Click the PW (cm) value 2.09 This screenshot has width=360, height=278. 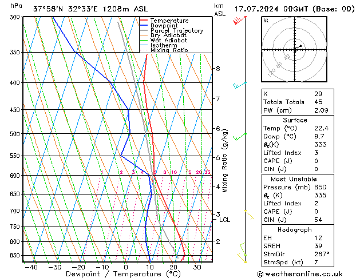321,110
